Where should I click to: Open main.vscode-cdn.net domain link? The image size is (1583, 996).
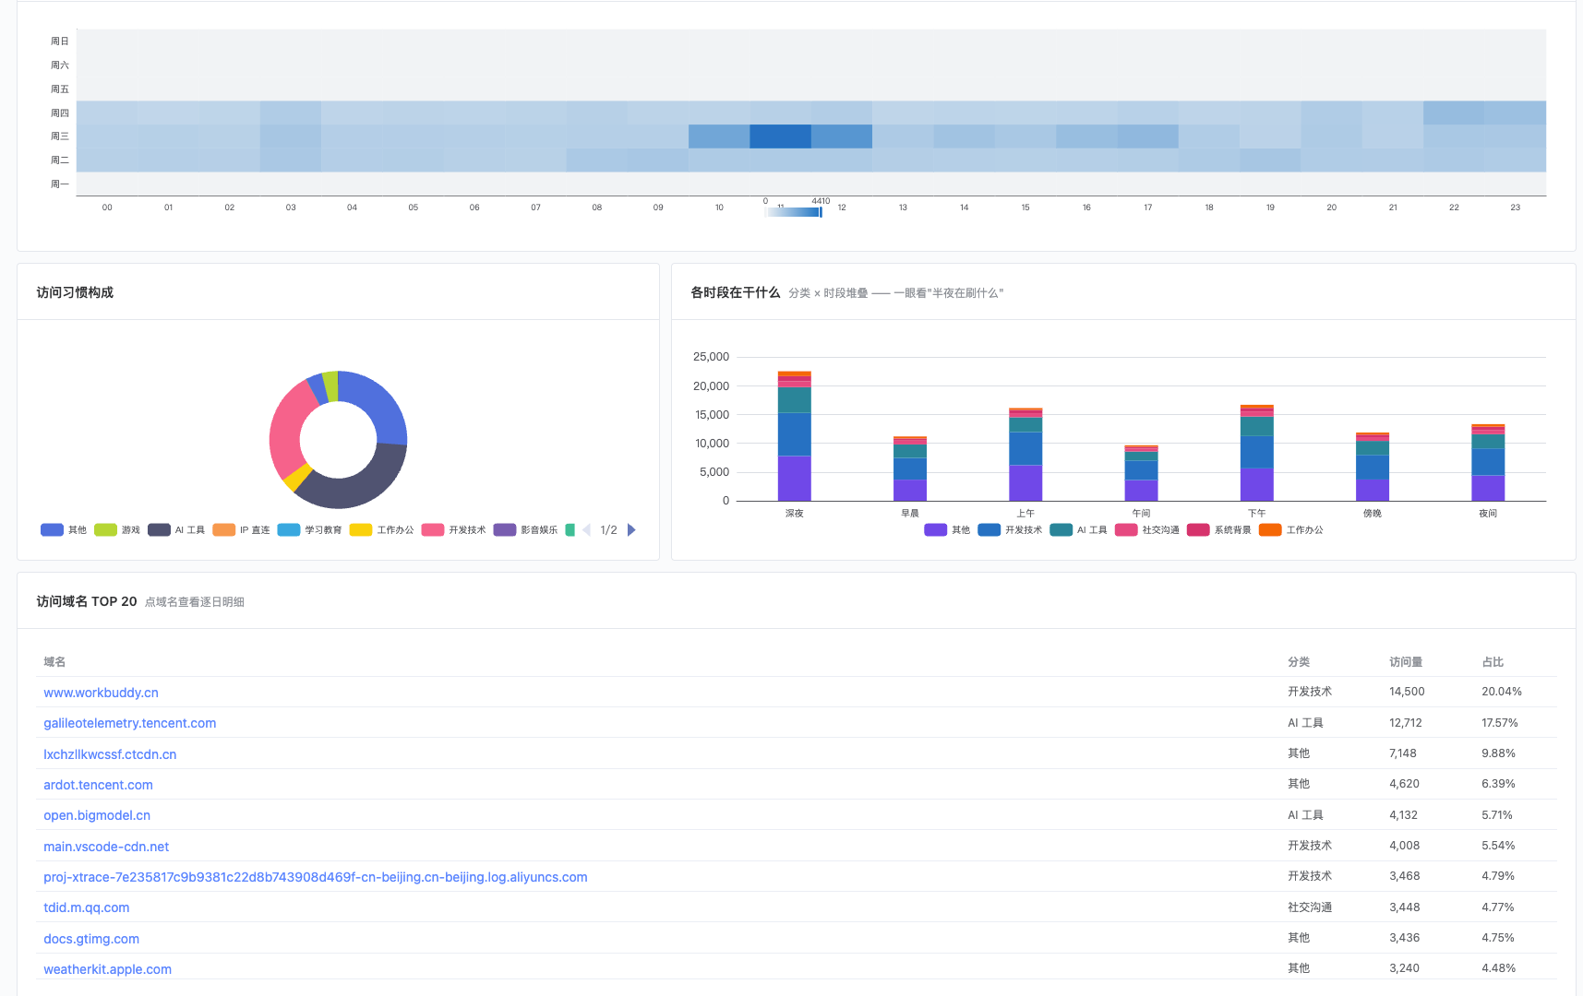tap(106, 847)
